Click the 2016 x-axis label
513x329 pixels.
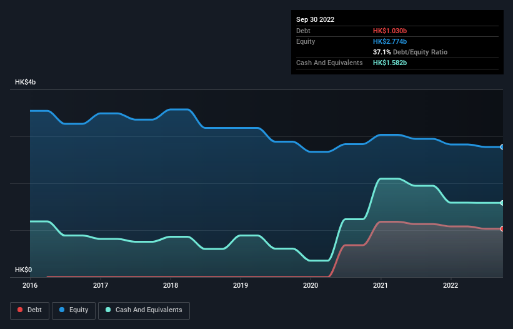click(30, 285)
